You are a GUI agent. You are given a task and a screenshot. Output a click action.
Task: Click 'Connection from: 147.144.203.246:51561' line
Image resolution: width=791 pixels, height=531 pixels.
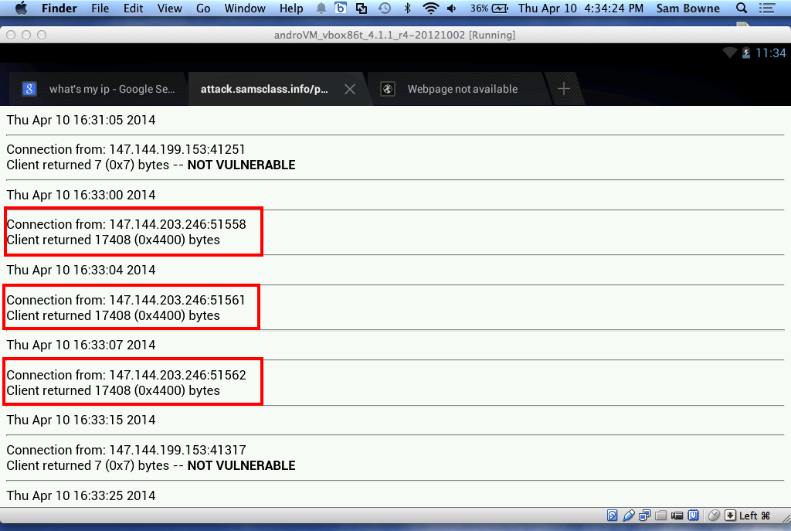(x=126, y=300)
